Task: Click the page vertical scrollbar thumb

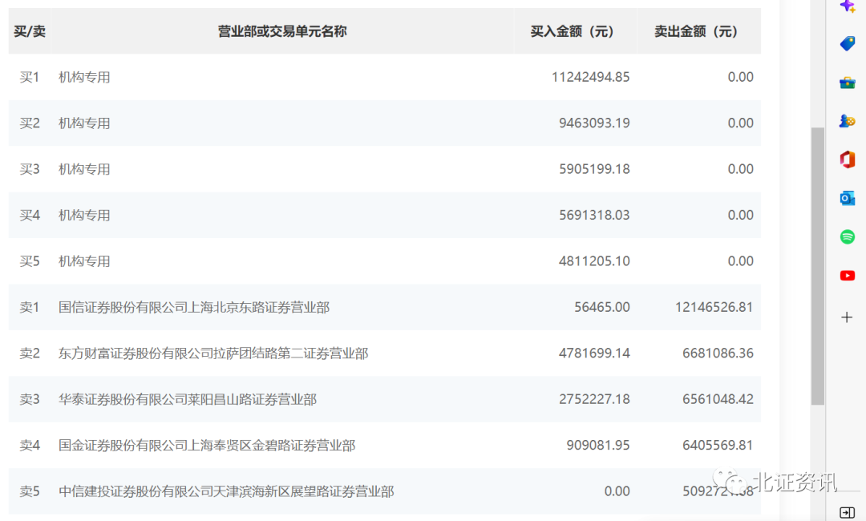Action: click(817, 266)
